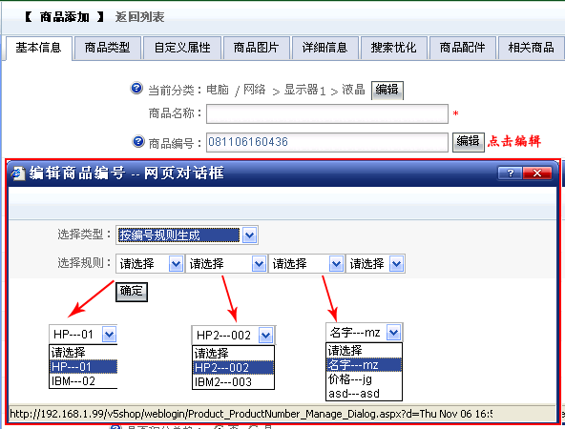Click the dialog title bar page icon
This screenshot has width=565, height=429.
click(x=18, y=174)
